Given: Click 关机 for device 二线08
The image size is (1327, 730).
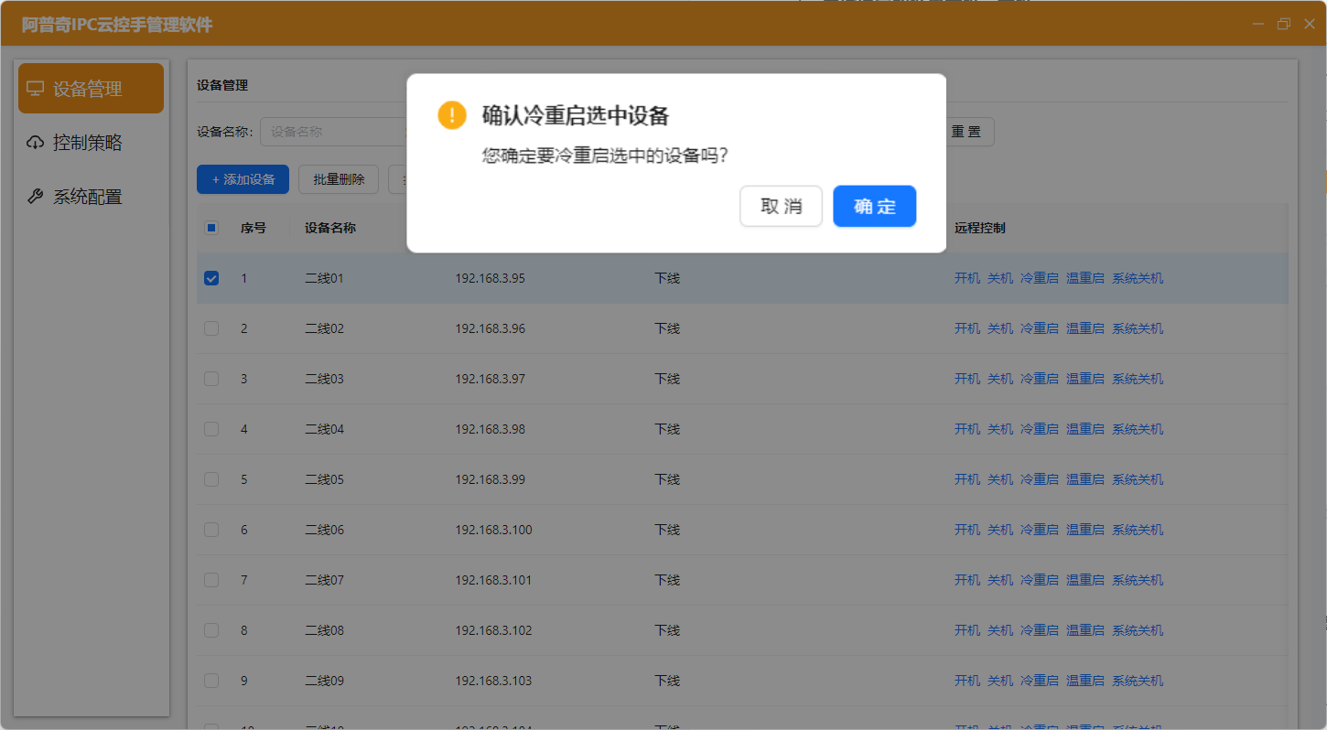Looking at the screenshot, I should (x=1000, y=629).
